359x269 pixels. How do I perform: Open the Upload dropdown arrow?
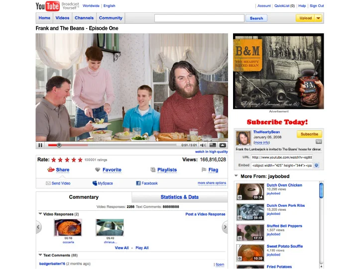(x=319, y=18)
